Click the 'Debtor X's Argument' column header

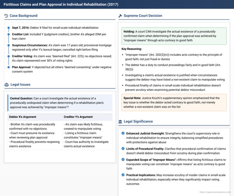23,117
